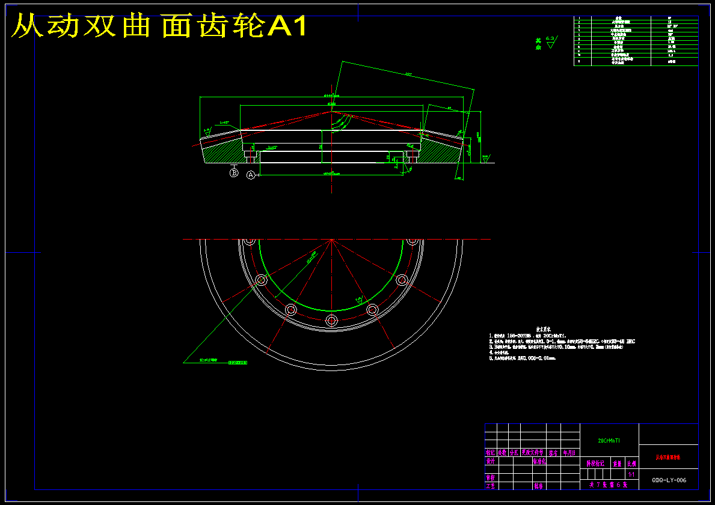Viewport: 715px width, 505px height.
Task: Click the 工艺 label in title block
Action: [x=491, y=486]
